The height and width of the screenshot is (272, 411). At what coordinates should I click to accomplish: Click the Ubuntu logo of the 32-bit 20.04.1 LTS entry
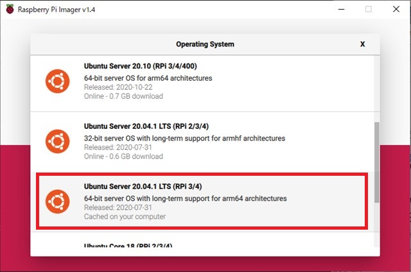pos(57,141)
